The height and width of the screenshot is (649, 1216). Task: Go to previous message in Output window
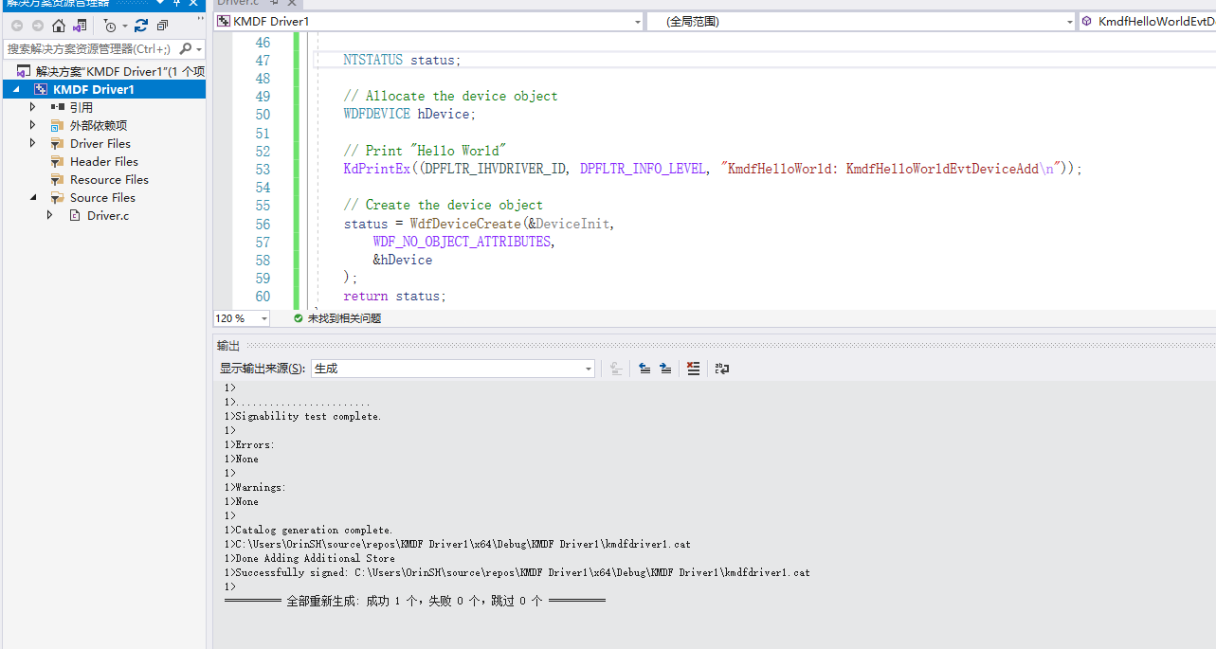(645, 369)
